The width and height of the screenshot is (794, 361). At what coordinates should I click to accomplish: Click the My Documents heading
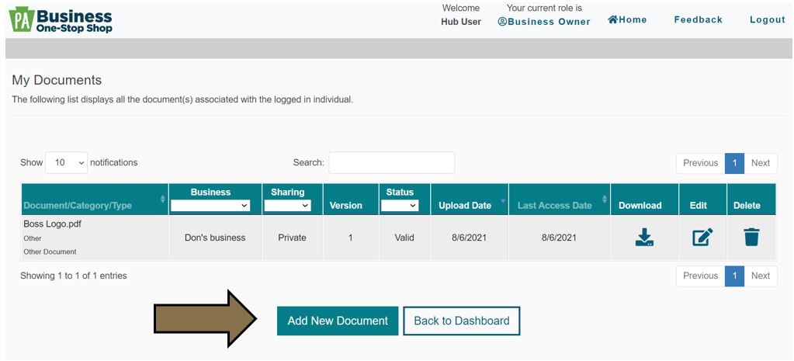coord(57,80)
